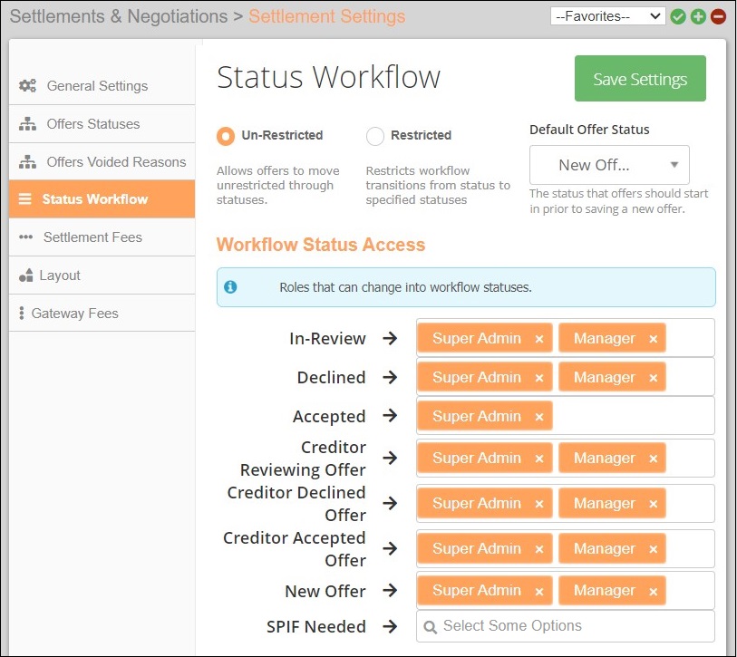Click the Save Settings button
This screenshot has height=657, width=737.
tap(639, 78)
